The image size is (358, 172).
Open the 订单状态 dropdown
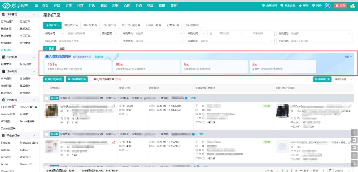point(230,41)
